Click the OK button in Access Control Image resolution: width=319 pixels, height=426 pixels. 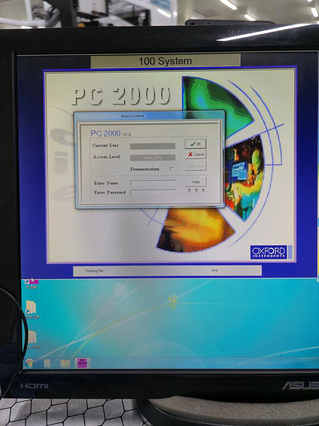(x=195, y=144)
